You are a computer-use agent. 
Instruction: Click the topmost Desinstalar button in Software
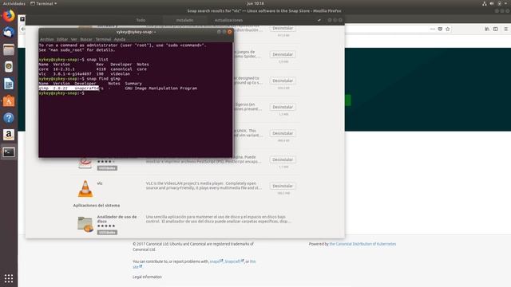click(x=283, y=29)
